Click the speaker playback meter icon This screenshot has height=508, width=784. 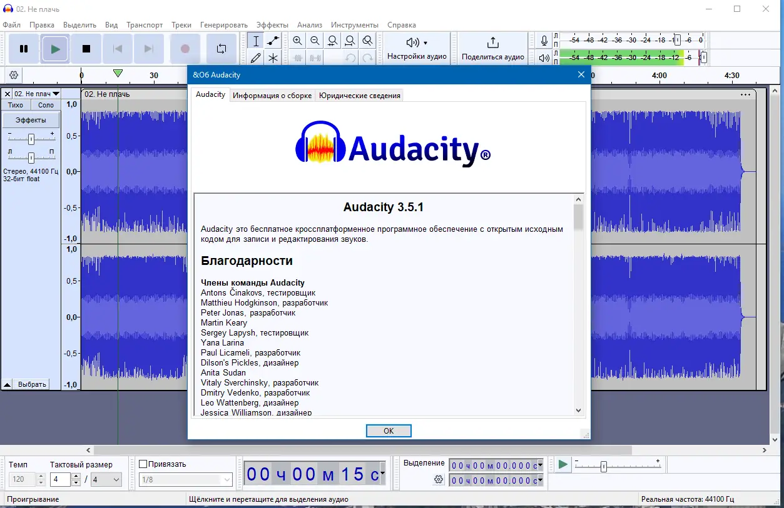click(544, 58)
